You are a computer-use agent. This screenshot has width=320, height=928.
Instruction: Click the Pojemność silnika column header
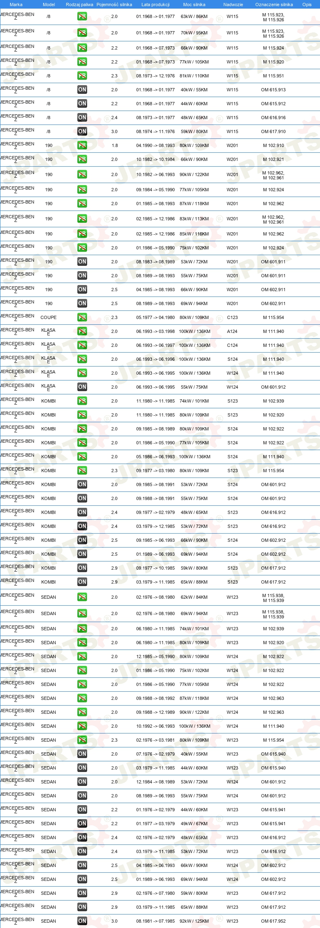pyautogui.click(x=114, y=5)
